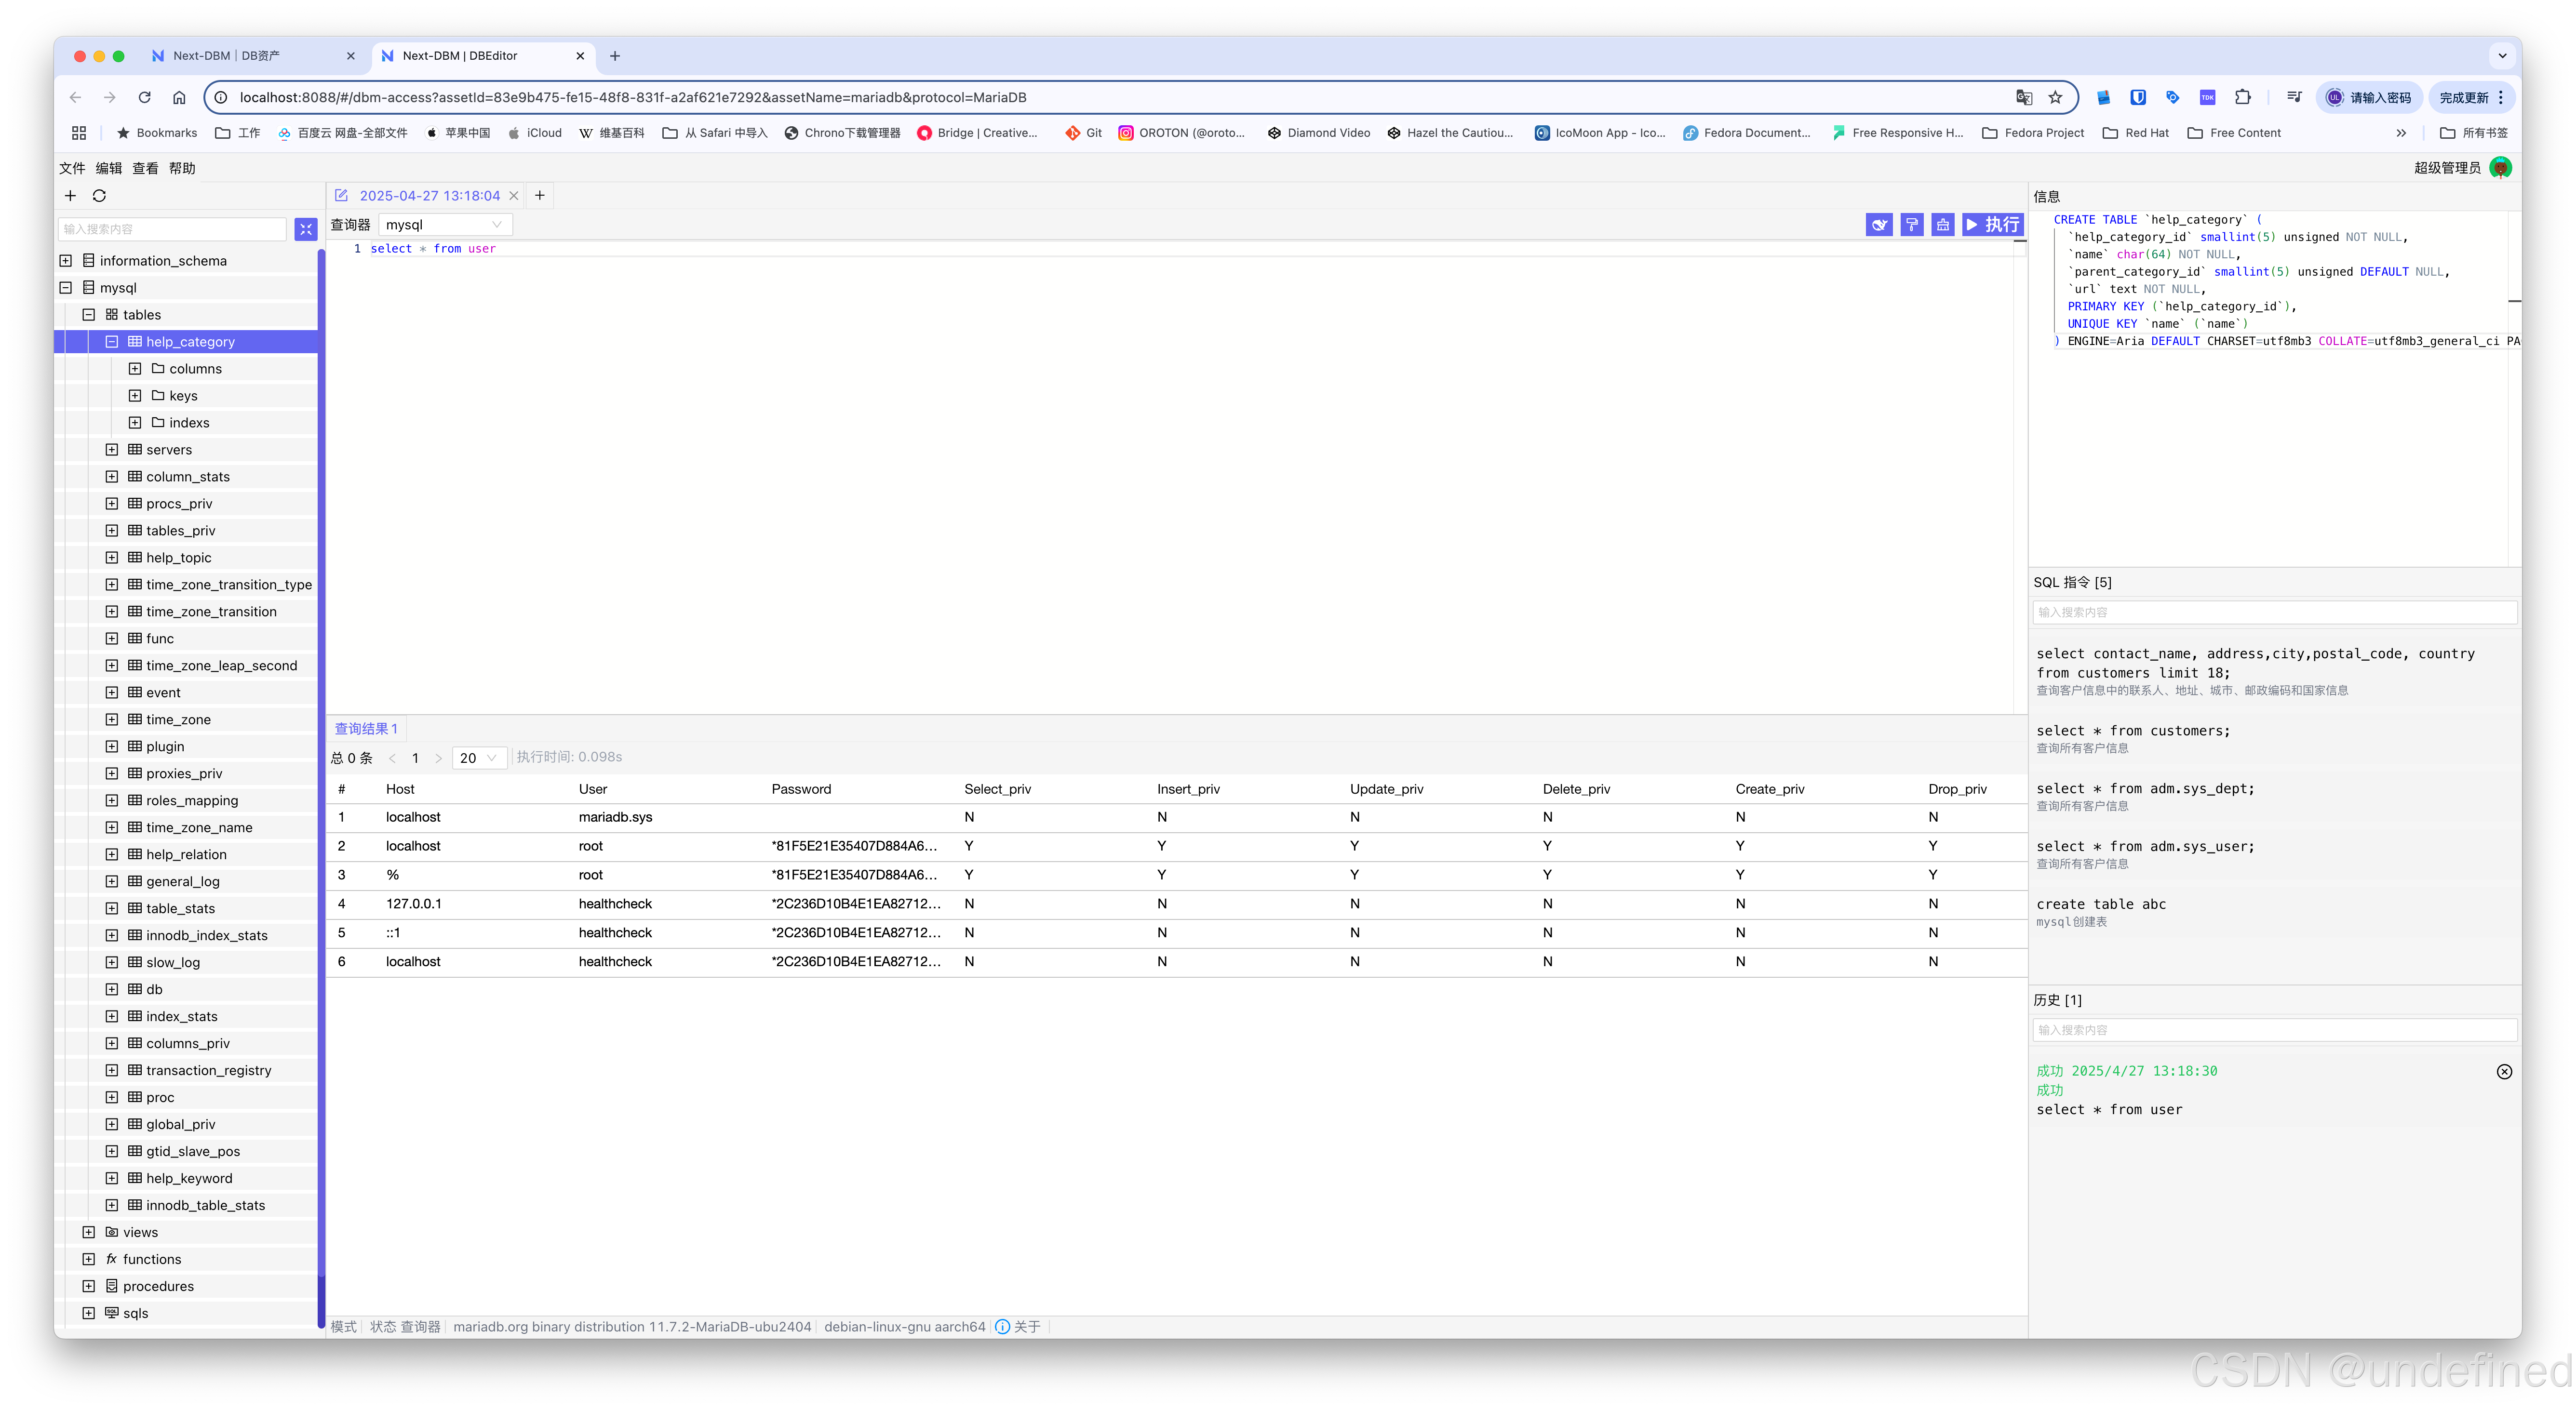Add a new query tab with plus
This screenshot has width=2576, height=1410.
pyautogui.click(x=540, y=196)
